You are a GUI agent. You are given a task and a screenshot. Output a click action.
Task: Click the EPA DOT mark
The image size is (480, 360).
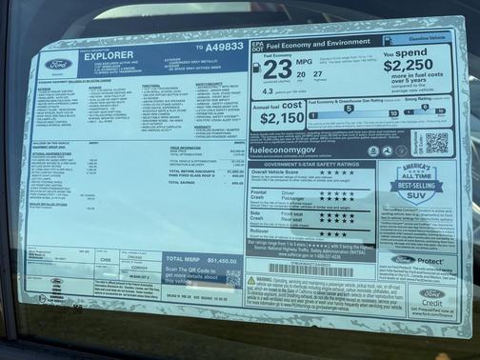(257, 47)
